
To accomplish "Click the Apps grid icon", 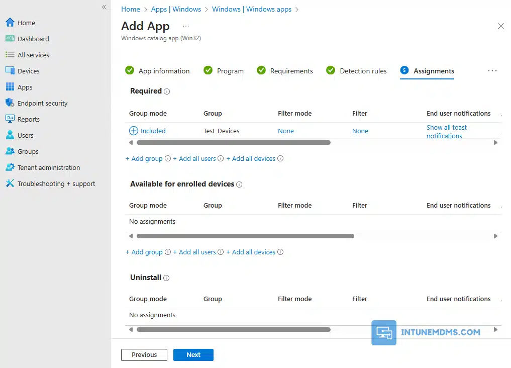I will (x=10, y=86).
